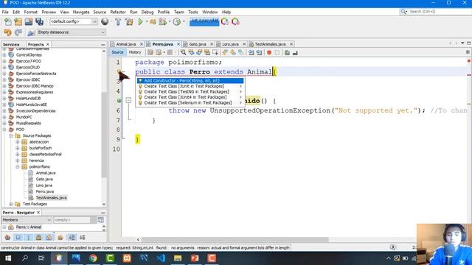The image size is (472, 265).
Task: Click the icon left of Empty datasource
Action: [31, 32]
